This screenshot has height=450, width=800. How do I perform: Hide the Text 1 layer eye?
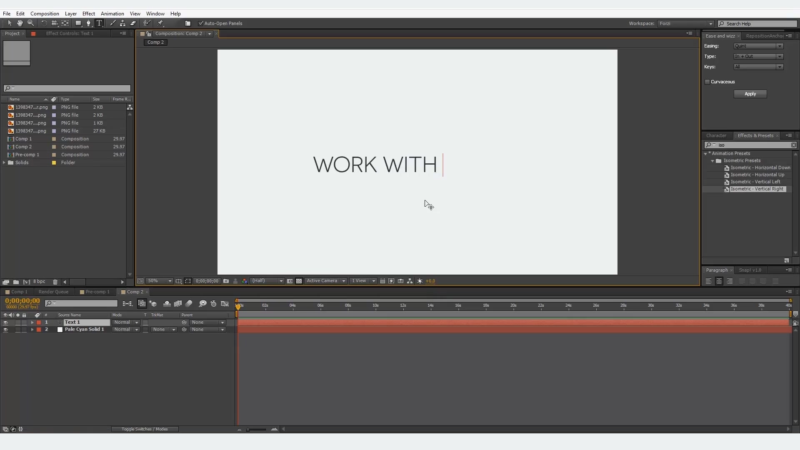pos(5,322)
